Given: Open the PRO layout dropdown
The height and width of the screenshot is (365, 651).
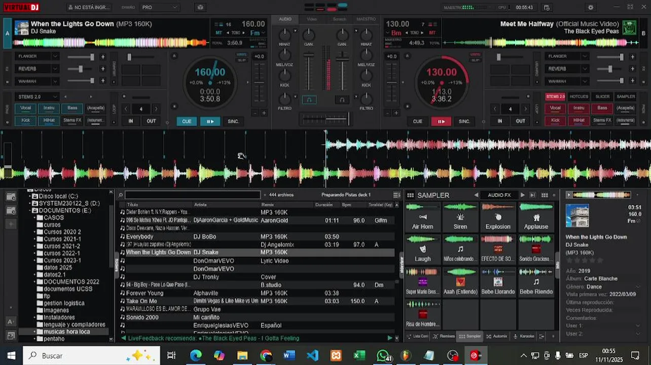Looking at the screenshot, I should click(159, 8).
